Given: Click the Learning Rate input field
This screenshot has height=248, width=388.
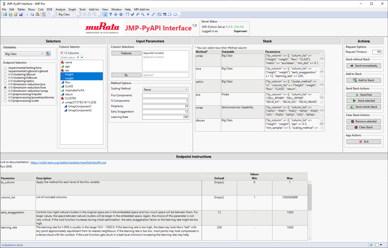Looking at the screenshot, I should 165,117.
